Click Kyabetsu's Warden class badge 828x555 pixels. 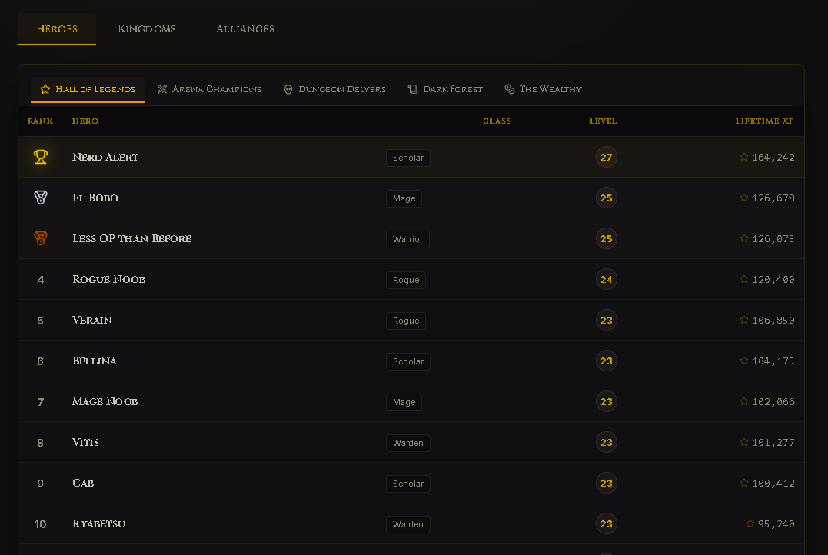click(x=408, y=524)
